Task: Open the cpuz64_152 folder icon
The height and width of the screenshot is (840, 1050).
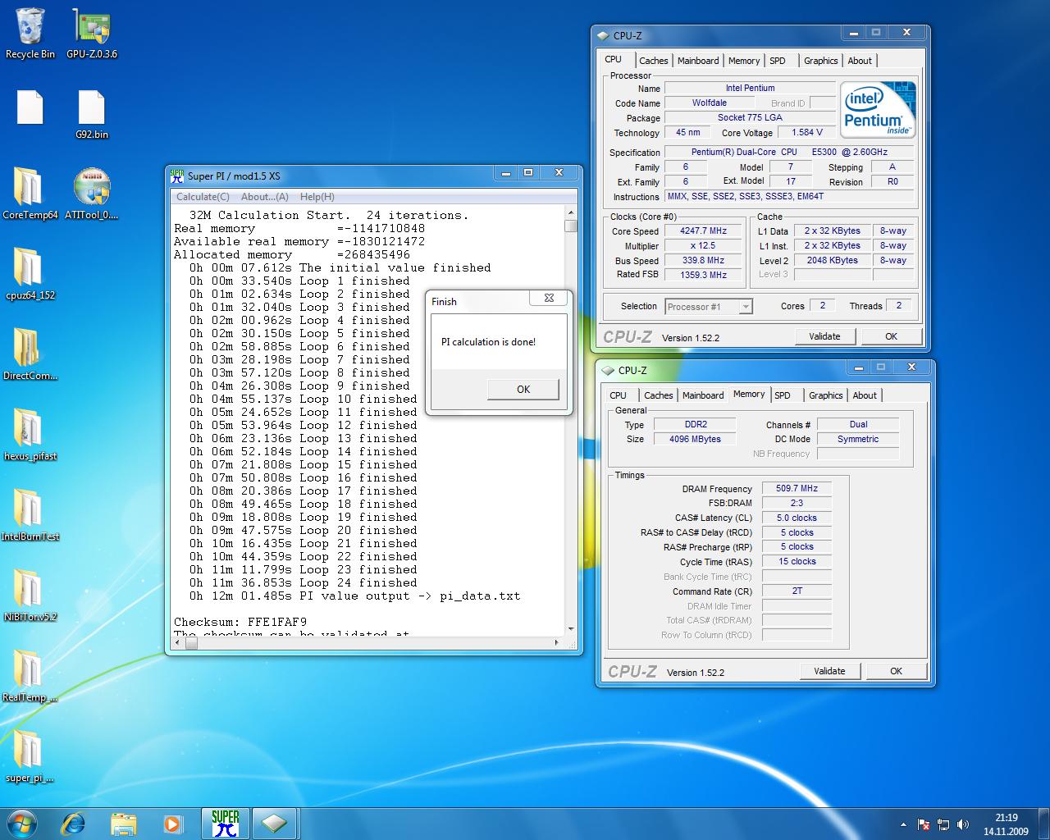Action: pyautogui.click(x=30, y=274)
